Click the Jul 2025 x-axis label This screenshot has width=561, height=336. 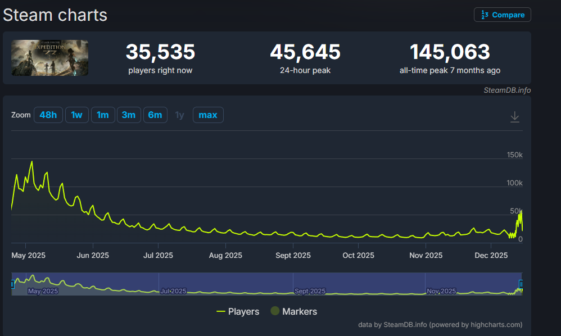(158, 255)
